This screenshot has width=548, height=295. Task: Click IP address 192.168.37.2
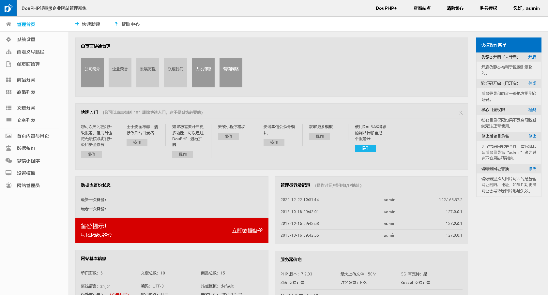pos(450,200)
